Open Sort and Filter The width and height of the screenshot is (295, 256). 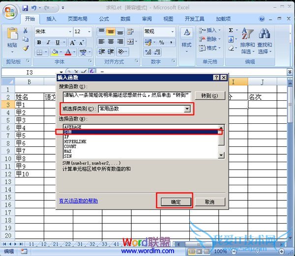click(247, 41)
